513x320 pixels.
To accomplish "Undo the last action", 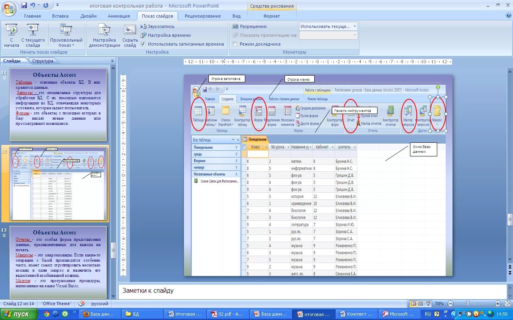I will click(x=32, y=5).
